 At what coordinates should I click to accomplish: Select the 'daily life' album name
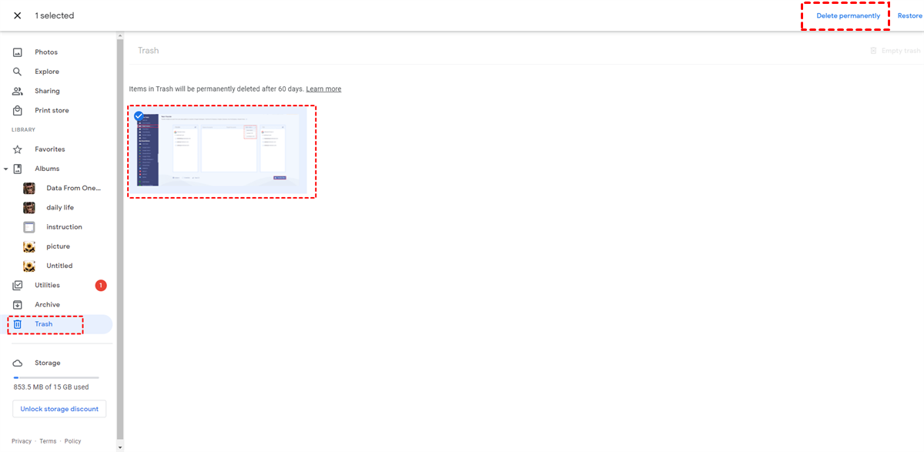click(60, 207)
